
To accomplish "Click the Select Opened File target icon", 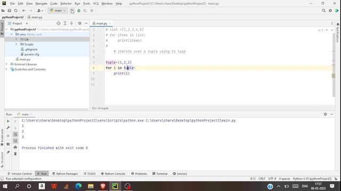I will pyautogui.click(x=59, y=23).
